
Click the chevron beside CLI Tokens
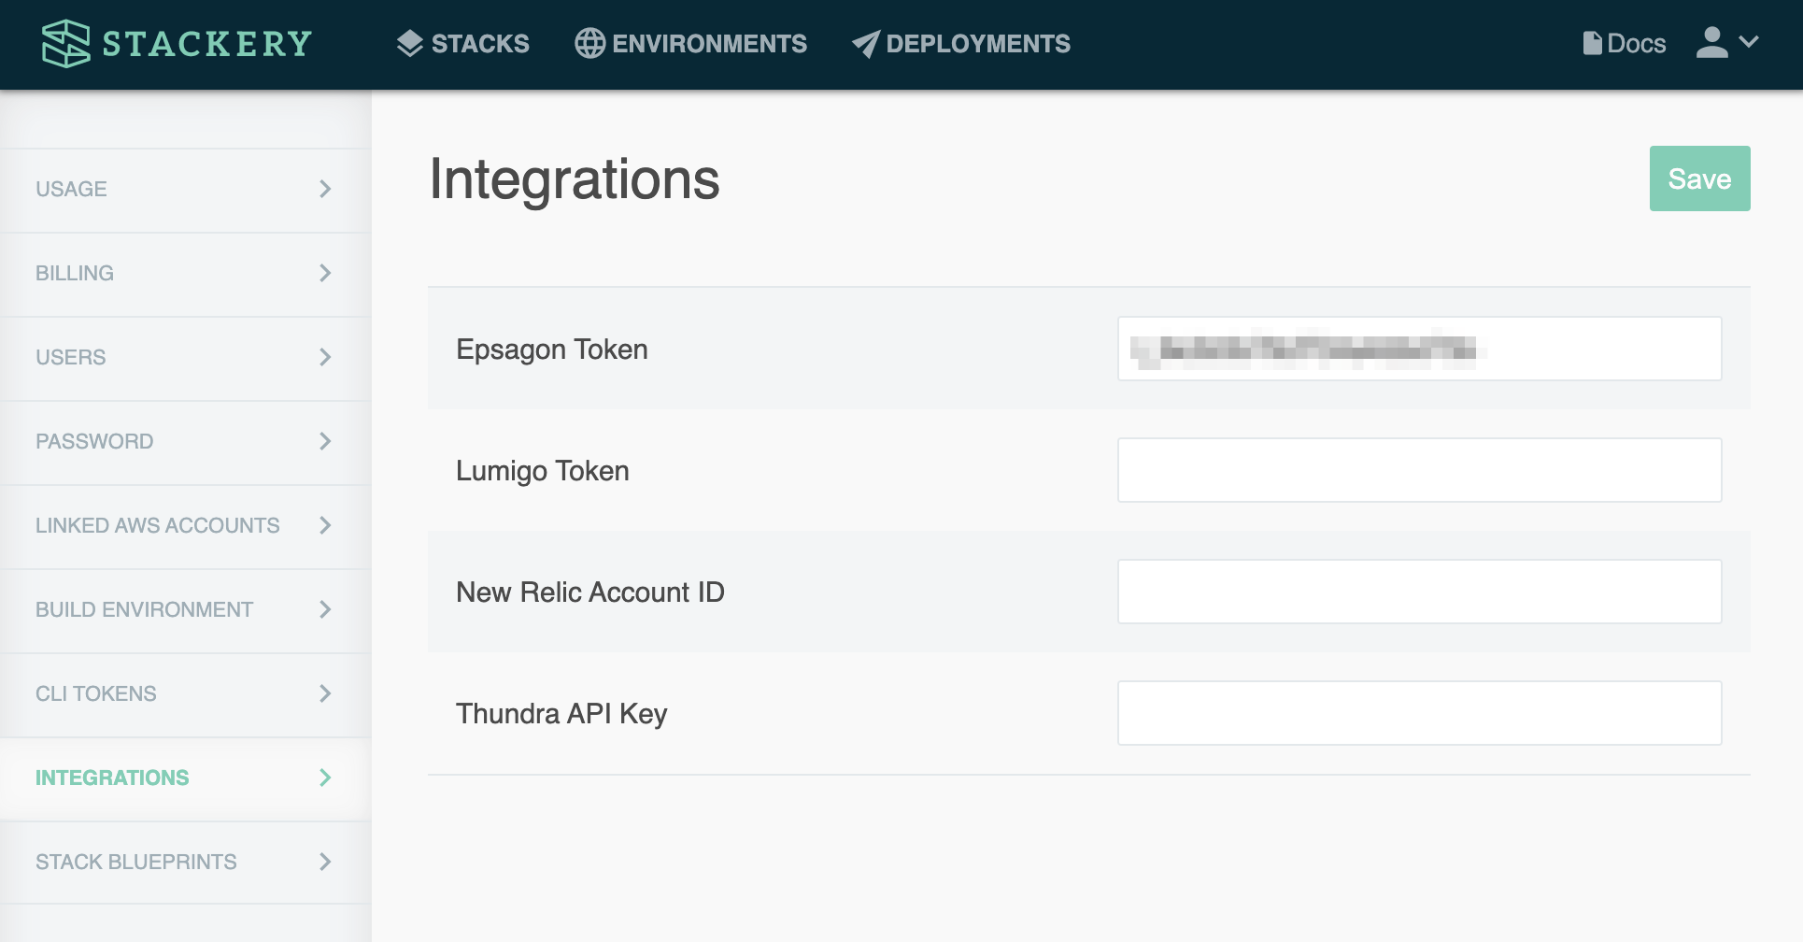325,693
